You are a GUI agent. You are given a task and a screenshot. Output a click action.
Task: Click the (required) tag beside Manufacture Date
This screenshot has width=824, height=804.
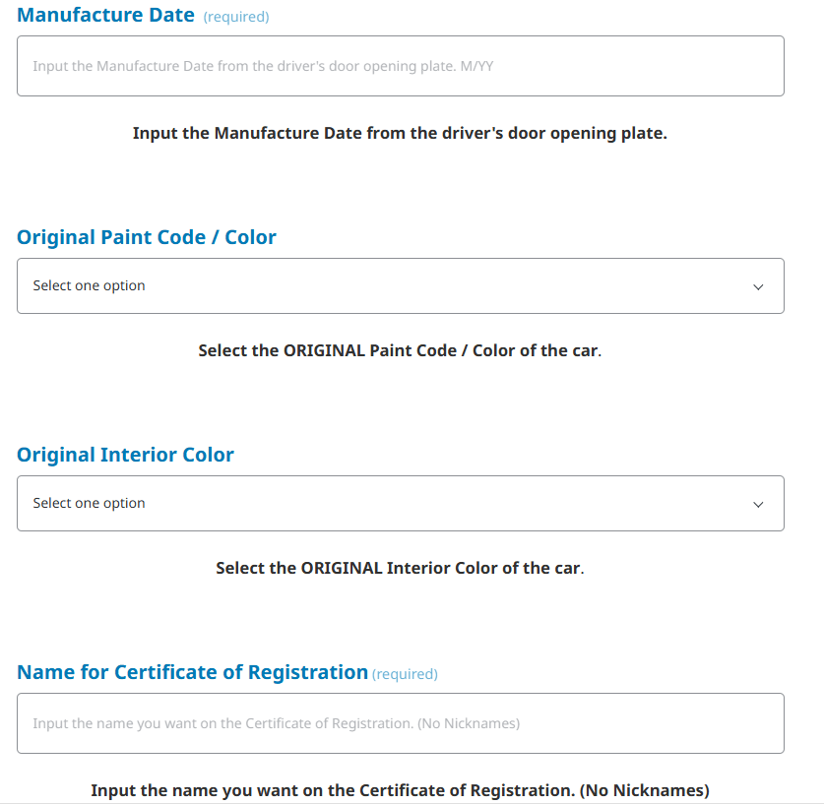(x=235, y=17)
